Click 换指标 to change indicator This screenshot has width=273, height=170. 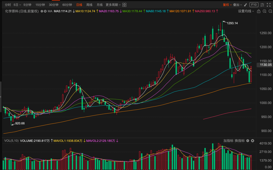click(239, 141)
